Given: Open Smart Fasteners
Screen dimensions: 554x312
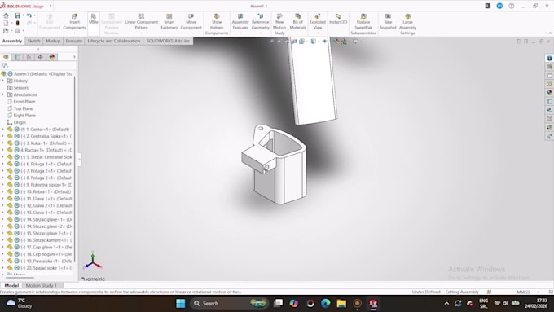Looking at the screenshot, I should point(169,22).
